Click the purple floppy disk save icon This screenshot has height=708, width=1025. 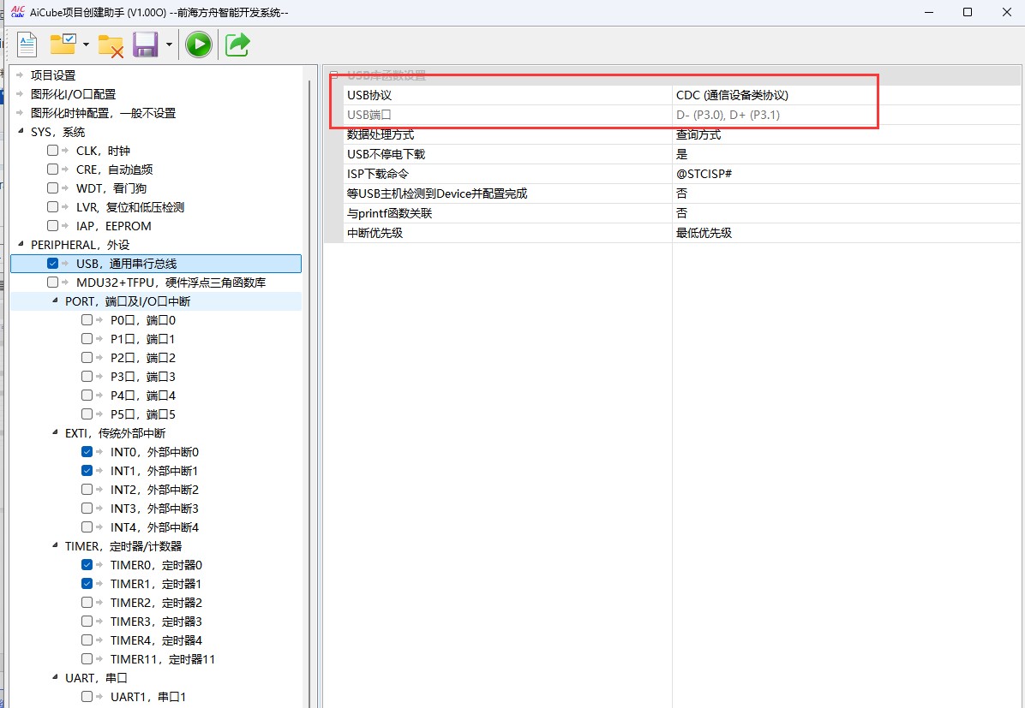[x=145, y=45]
